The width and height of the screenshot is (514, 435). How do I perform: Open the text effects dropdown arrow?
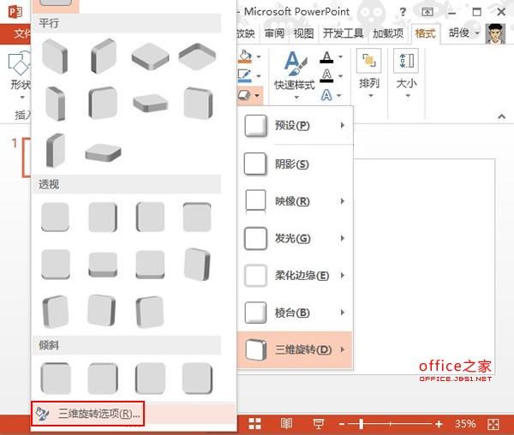tap(339, 95)
